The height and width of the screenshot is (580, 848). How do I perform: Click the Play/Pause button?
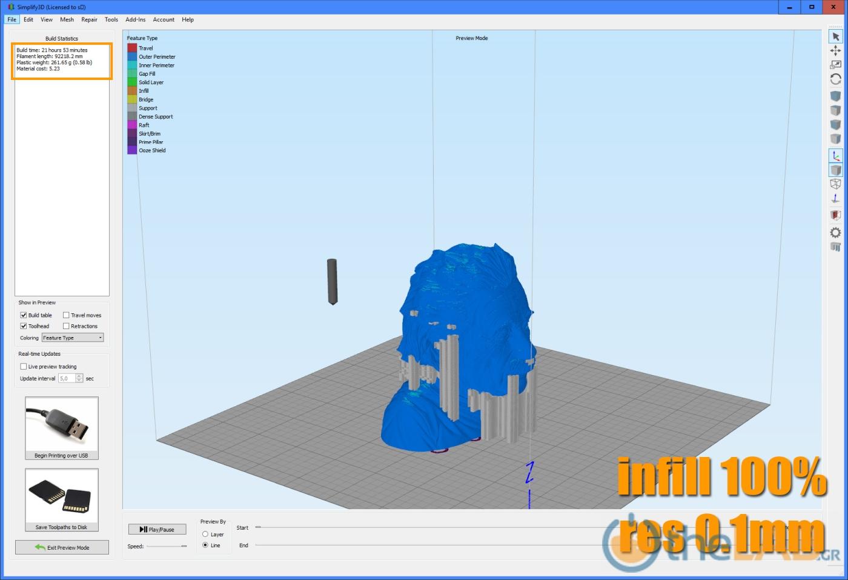pyautogui.click(x=157, y=529)
